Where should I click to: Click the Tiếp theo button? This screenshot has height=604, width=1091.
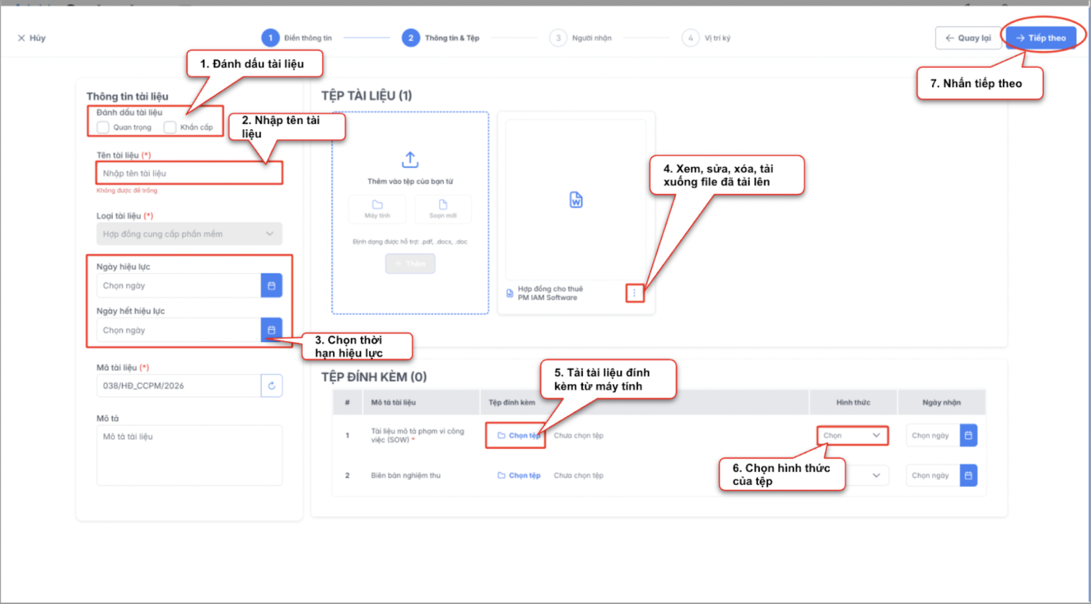(1041, 38)
